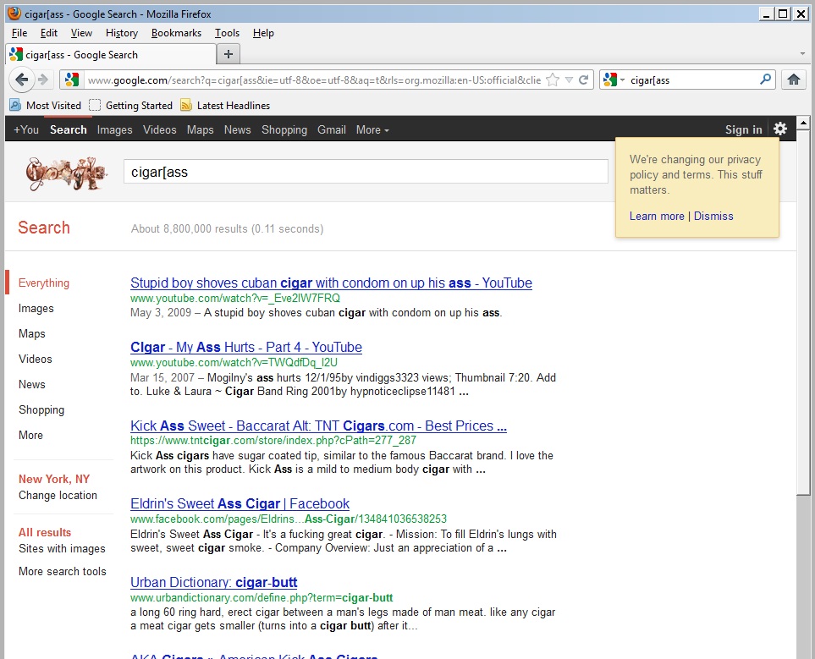Click the Getting Started bookmark
Screen dimensions: 815x659
pos(130,106)
